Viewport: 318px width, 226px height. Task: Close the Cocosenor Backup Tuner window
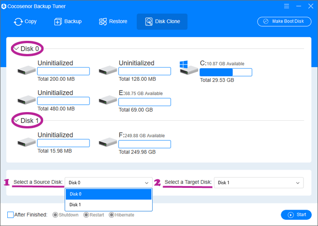(311, 6)
